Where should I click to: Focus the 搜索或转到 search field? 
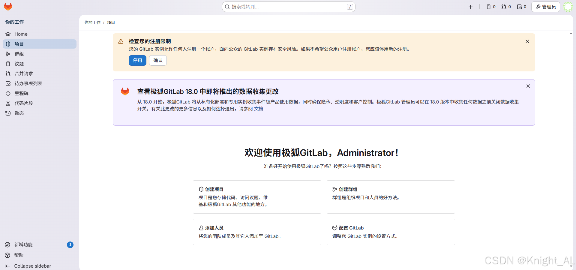[289, 7]
